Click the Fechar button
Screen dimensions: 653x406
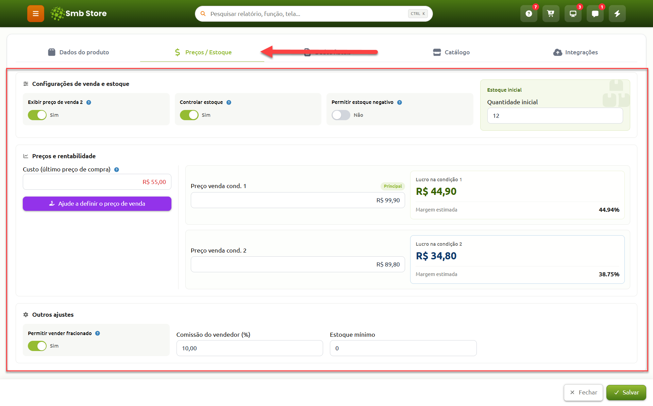(583, 392)
